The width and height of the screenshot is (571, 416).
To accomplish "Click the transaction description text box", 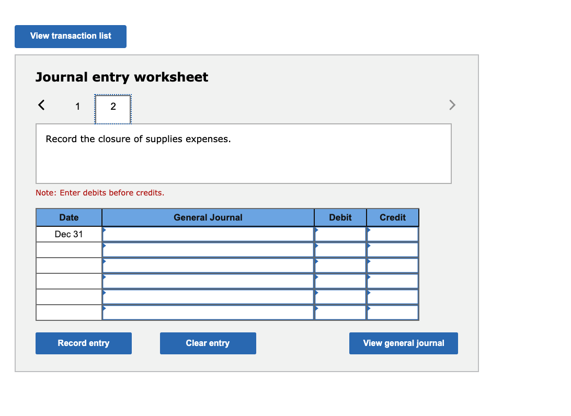I will (x=244, y=153).
